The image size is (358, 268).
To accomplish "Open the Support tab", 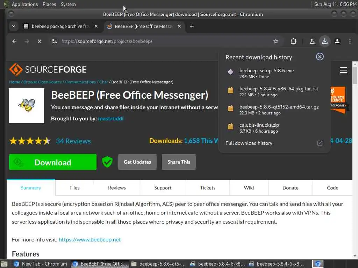I will tap(163, 188).
